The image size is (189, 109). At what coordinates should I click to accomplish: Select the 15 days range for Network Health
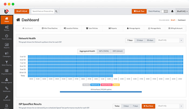pyautogui.click(x=140, y=40)
